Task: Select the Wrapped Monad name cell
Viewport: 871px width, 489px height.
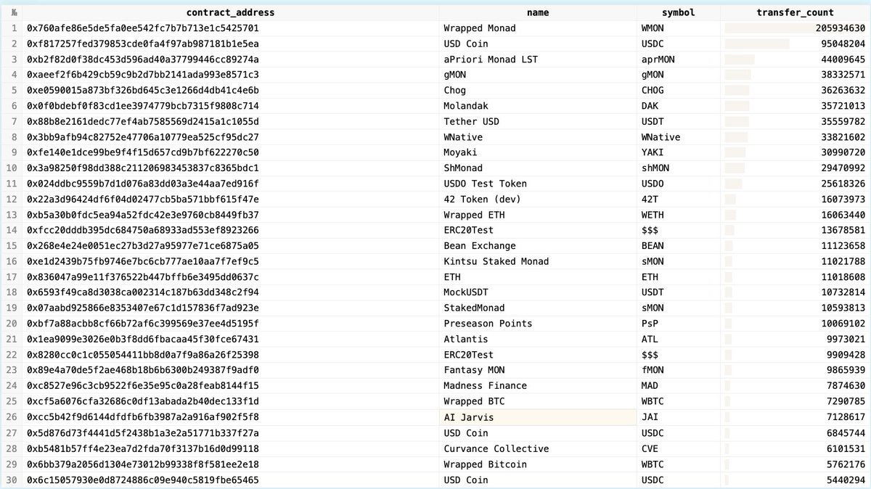Action: (x=538, y=28)
